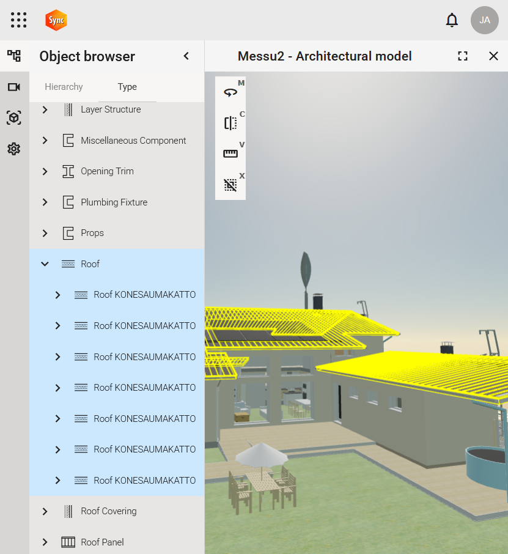Collapse the Roof tree node

[45, 264]
